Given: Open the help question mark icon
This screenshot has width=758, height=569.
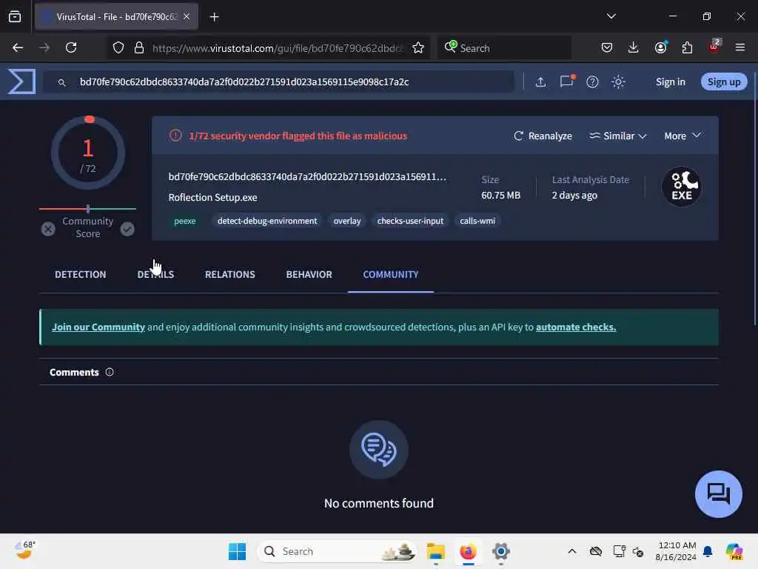Looking at the screenshot, I should [x=592, y=81].
